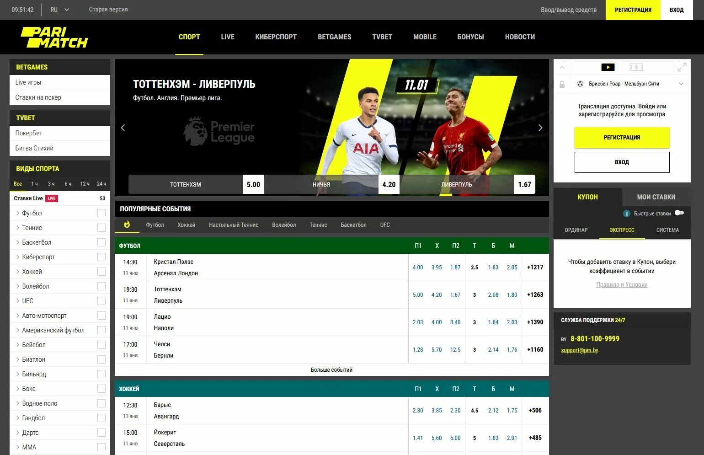Screen dimensions: 704x455
Task: Click the lock icon in broadcast panel
Action: coord(562,84)
